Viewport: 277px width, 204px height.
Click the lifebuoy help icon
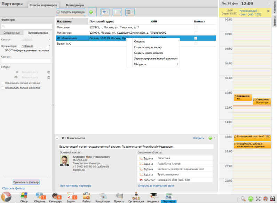pyautogui.click(x=265, y=199)
